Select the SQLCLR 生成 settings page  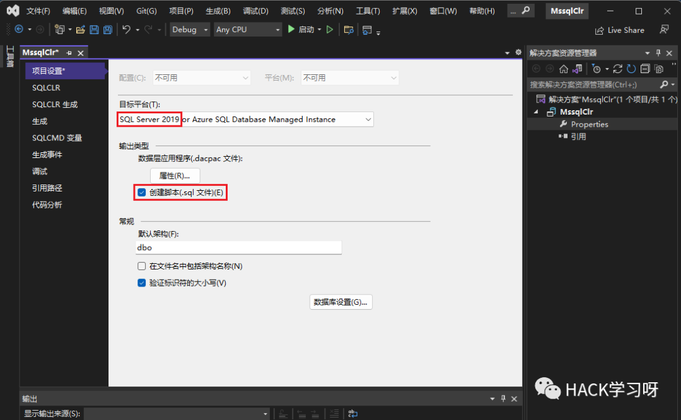64,105
